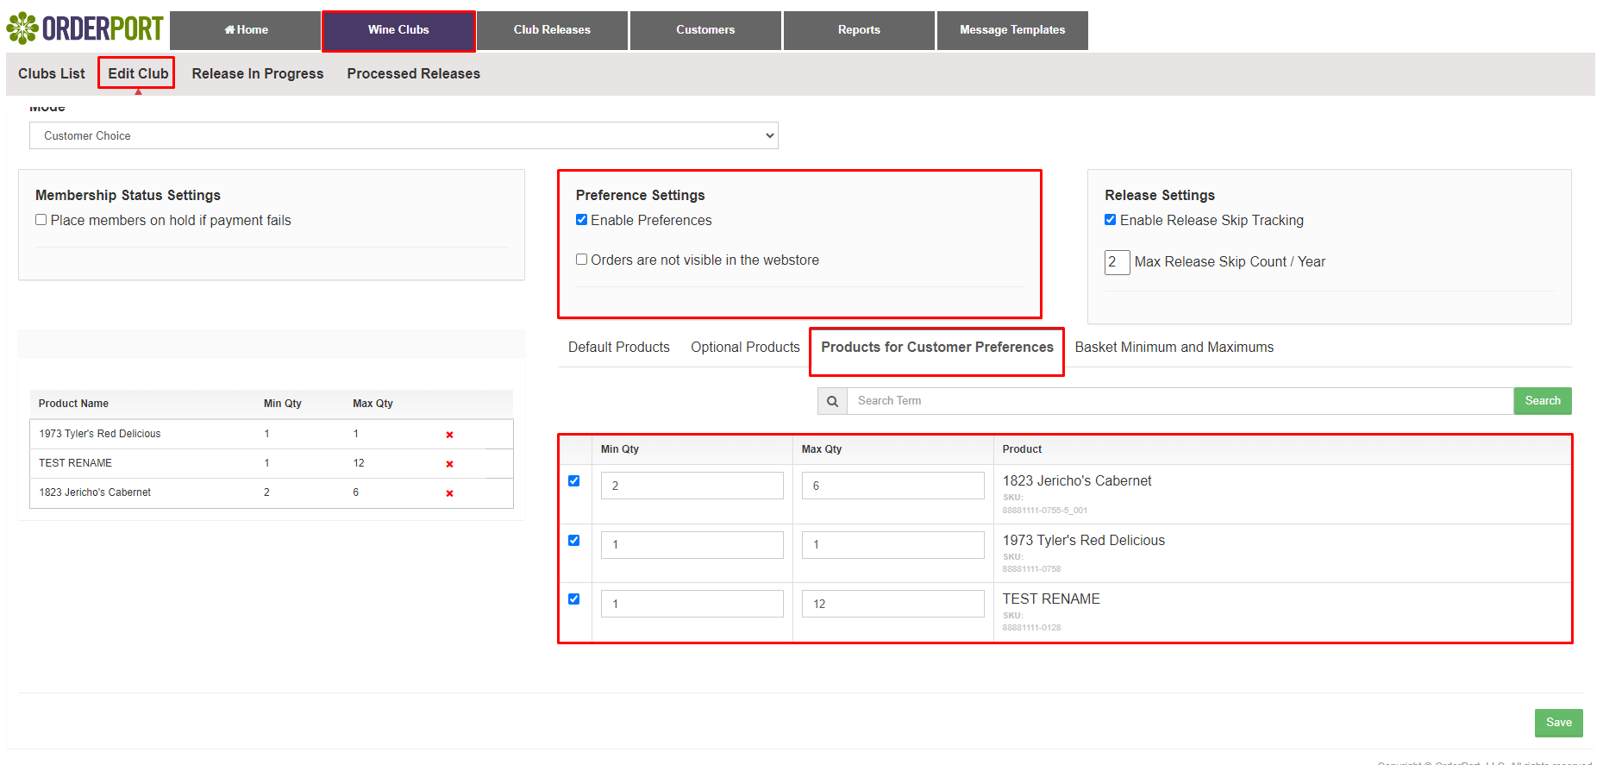Edit Min Qty for 1973 Tyler's Red Delicious
Image resolution: width=1603 pixels, height=765 pixels.
[692, 545]
